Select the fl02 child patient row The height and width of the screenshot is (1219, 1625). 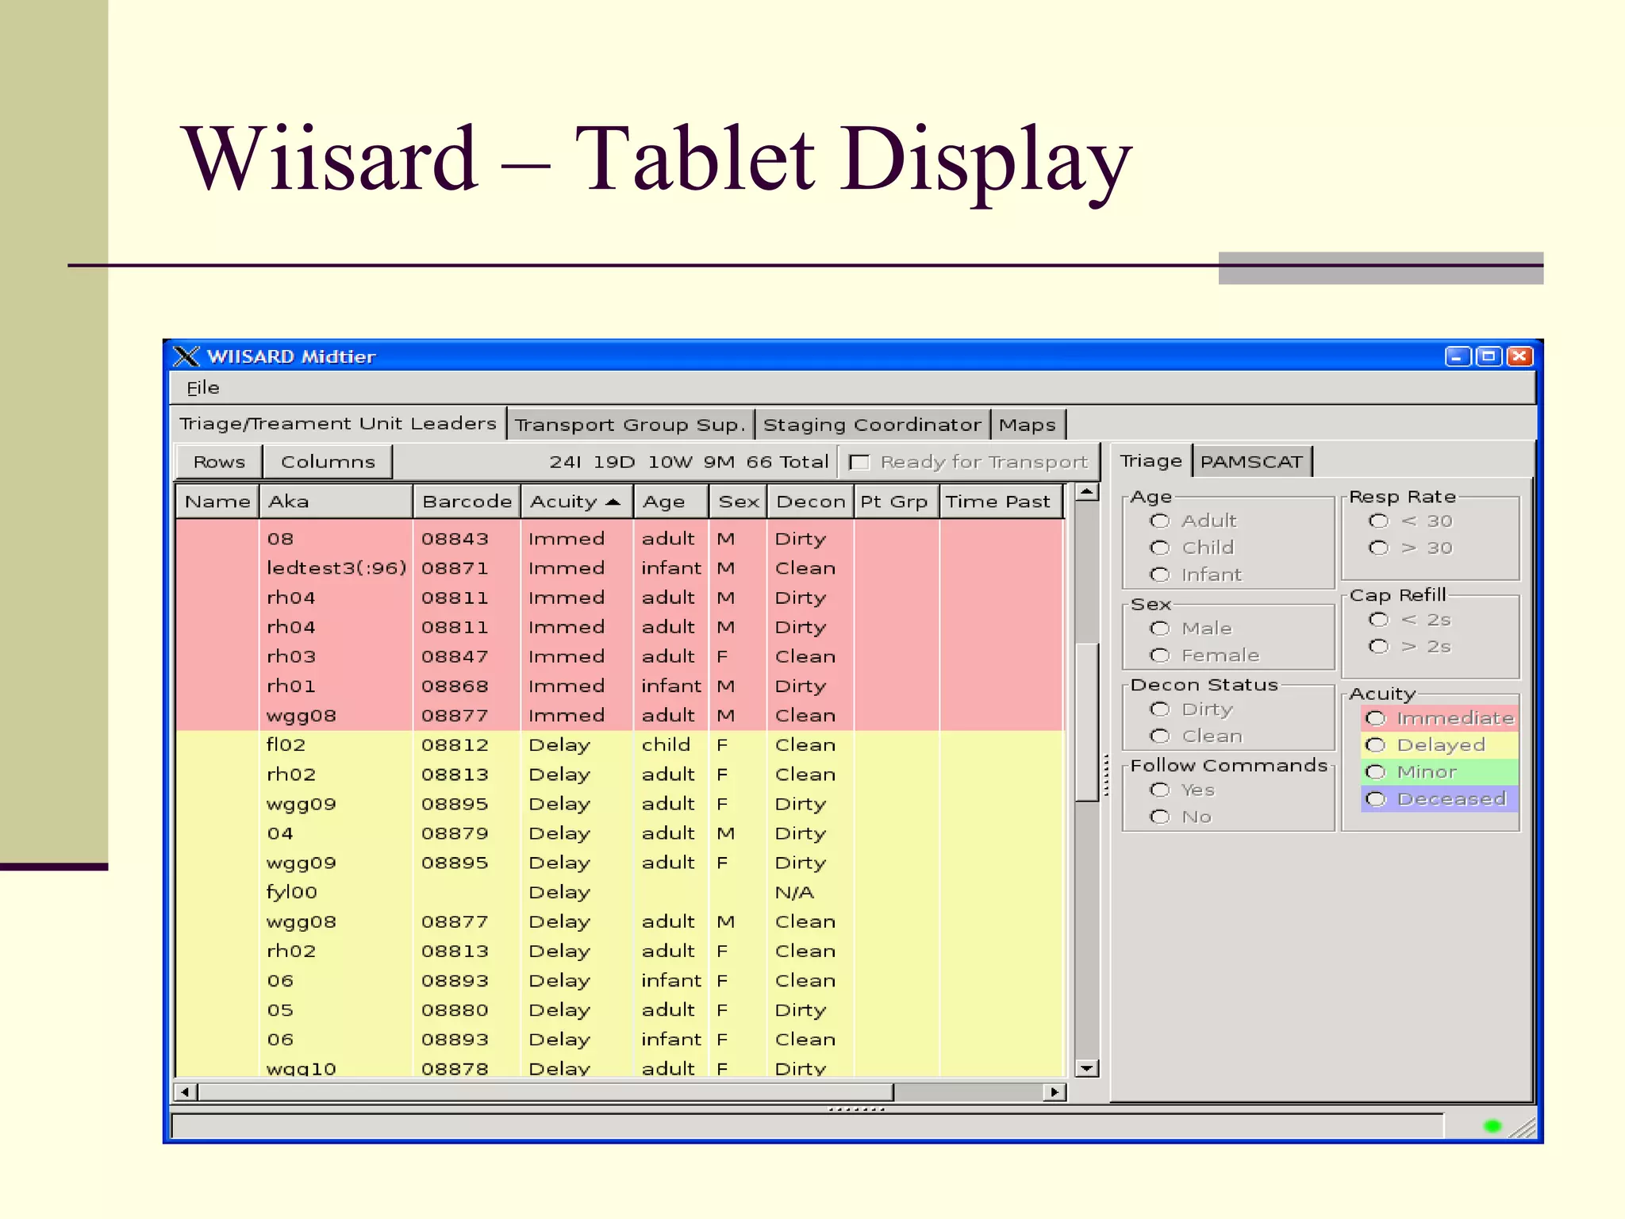pos(619,745)
